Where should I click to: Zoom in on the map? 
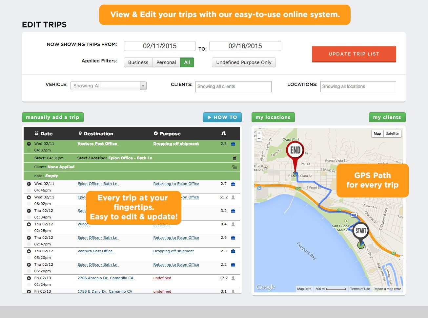[x=259, y=133]
